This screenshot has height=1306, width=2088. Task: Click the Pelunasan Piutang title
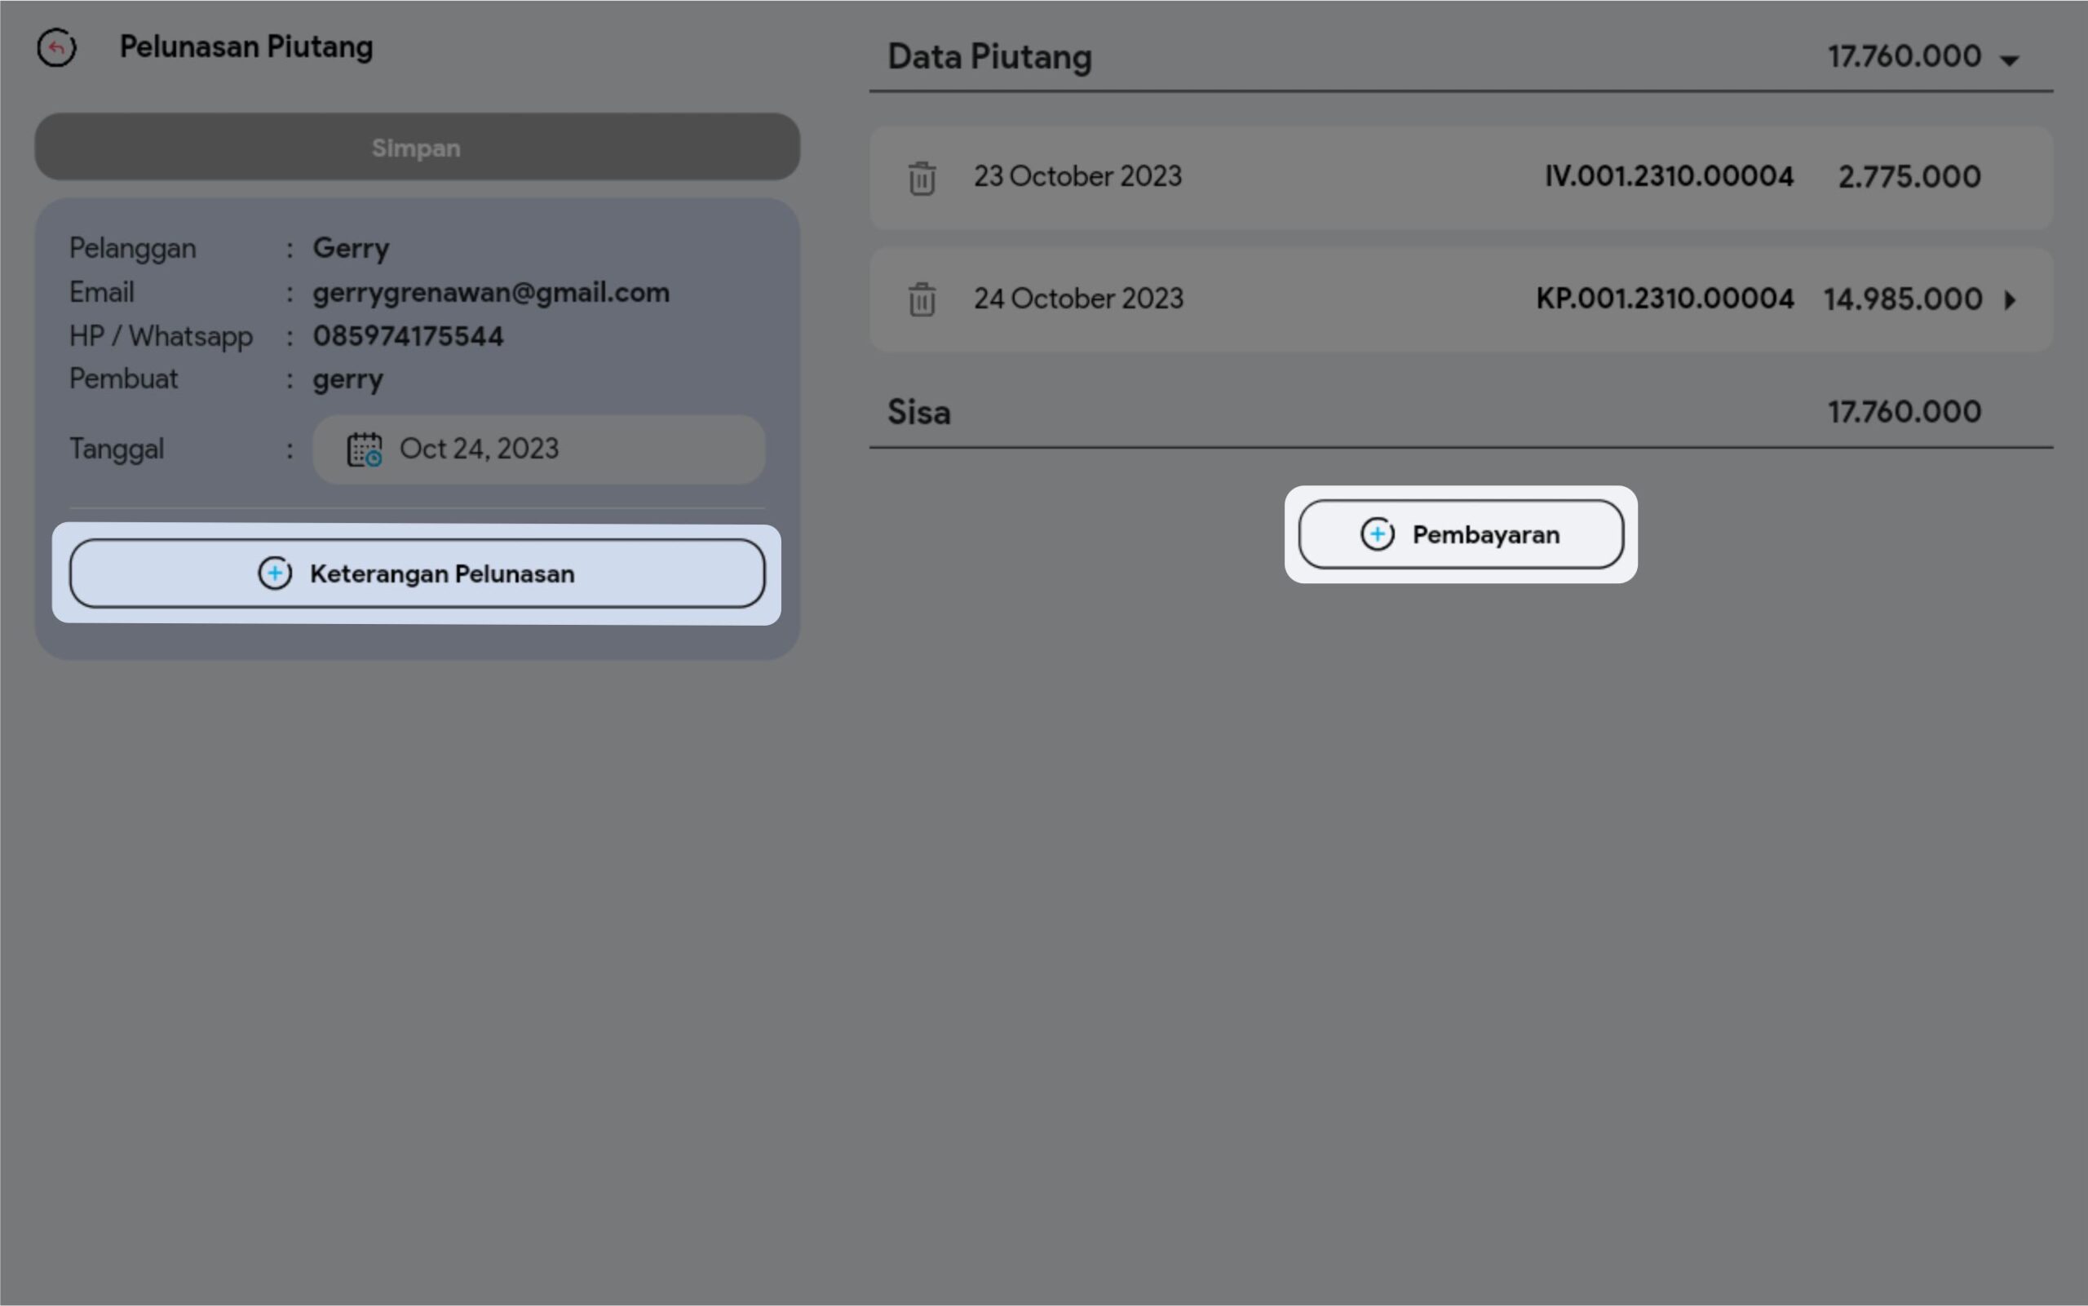coord(246,46)
